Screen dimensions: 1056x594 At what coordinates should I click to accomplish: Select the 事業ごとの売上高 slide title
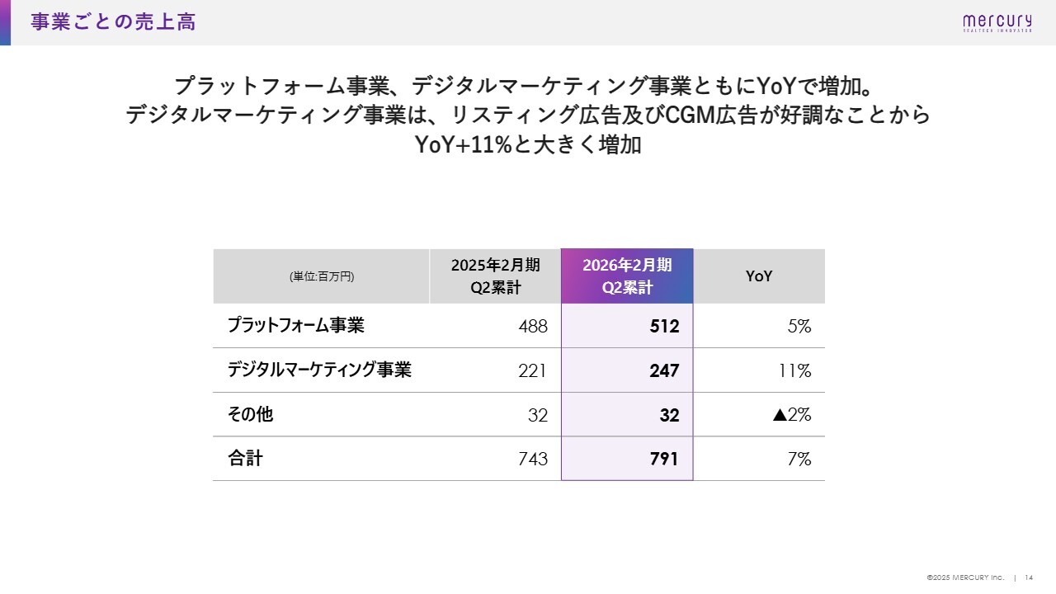point(113,22)
